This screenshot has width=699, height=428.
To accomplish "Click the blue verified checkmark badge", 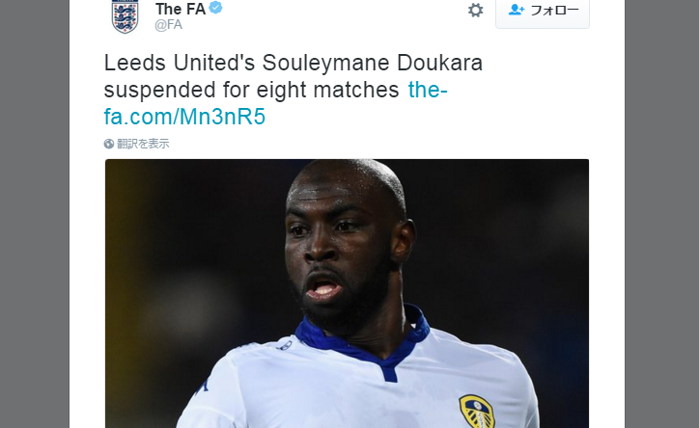I will pos(215,8).
